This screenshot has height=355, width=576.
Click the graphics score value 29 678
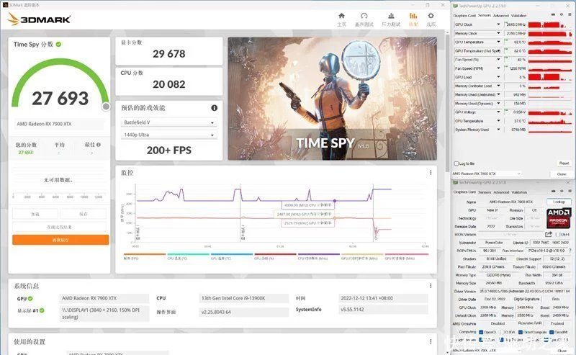[169, 54]
